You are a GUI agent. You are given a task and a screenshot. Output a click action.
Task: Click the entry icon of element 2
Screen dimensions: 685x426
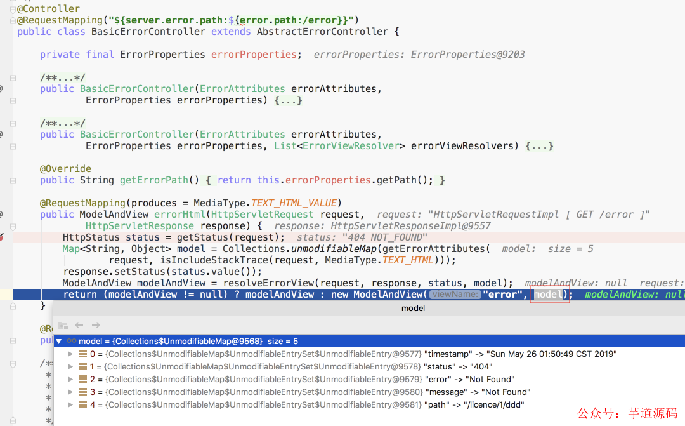(83, 379)
